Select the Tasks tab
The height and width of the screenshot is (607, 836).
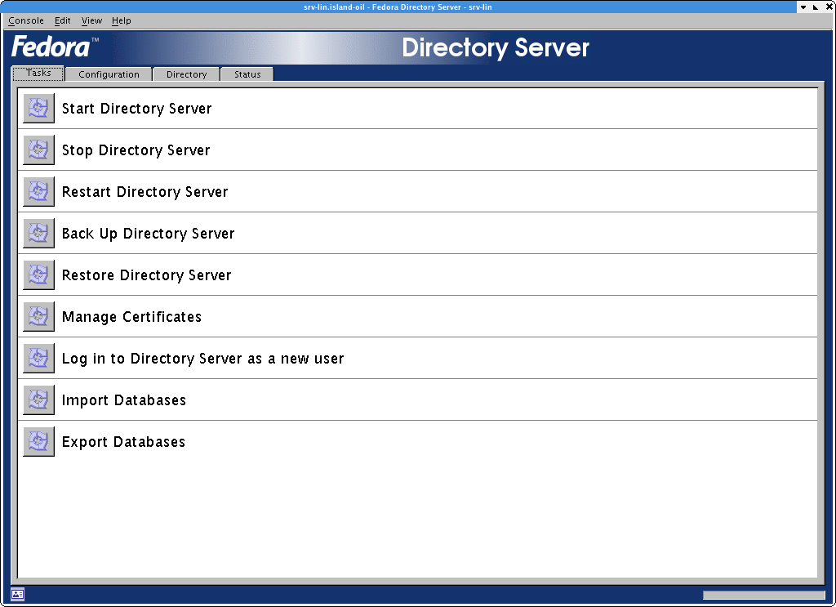(38, 73)
